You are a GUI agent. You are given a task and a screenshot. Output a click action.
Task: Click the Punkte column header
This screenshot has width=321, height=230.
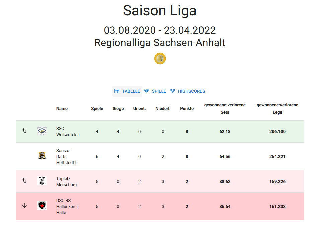(x=187, y=109)
